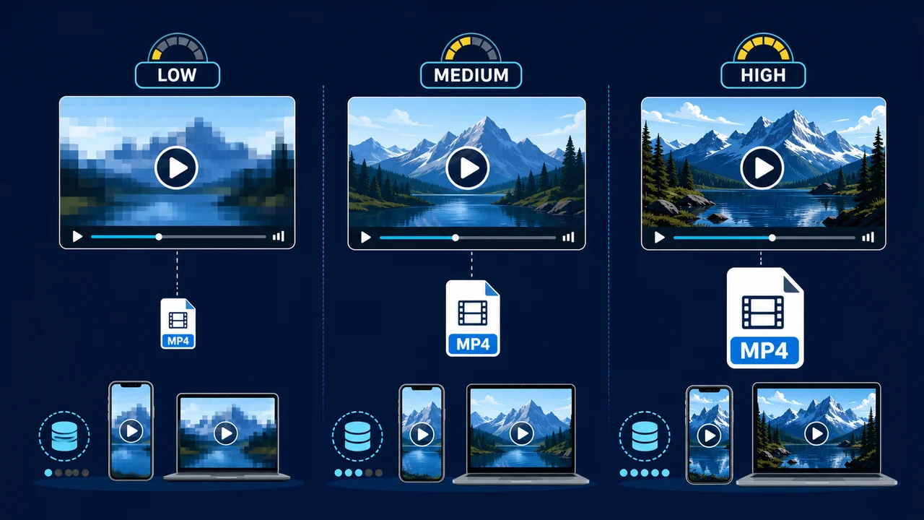The height and width of the screenshot is (520, 924).
Task: Click volume bars icon in MEDIUM player
Action: point(568,237)
